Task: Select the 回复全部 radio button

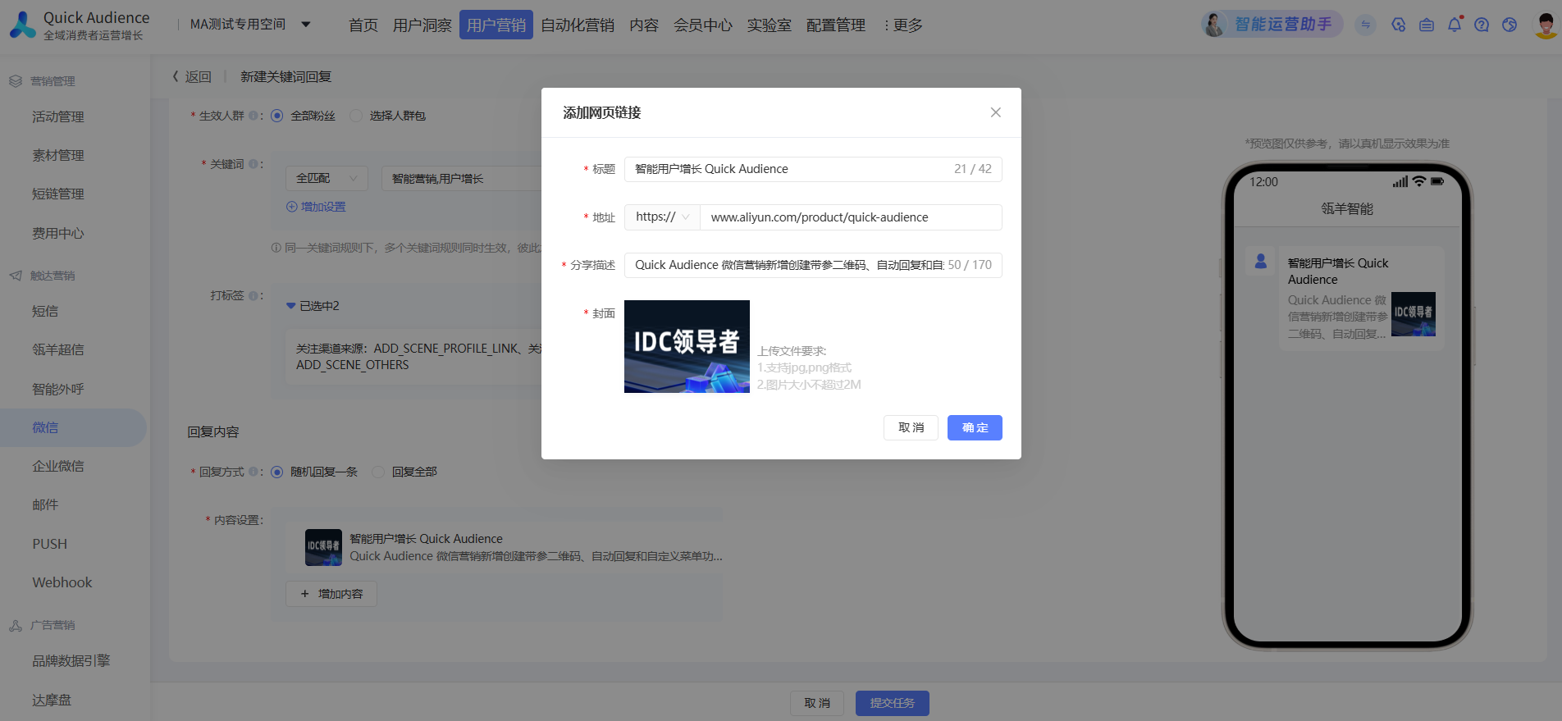Action: (x=378, y=472)
